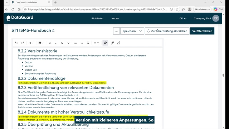Insert a numbered list

82,43
